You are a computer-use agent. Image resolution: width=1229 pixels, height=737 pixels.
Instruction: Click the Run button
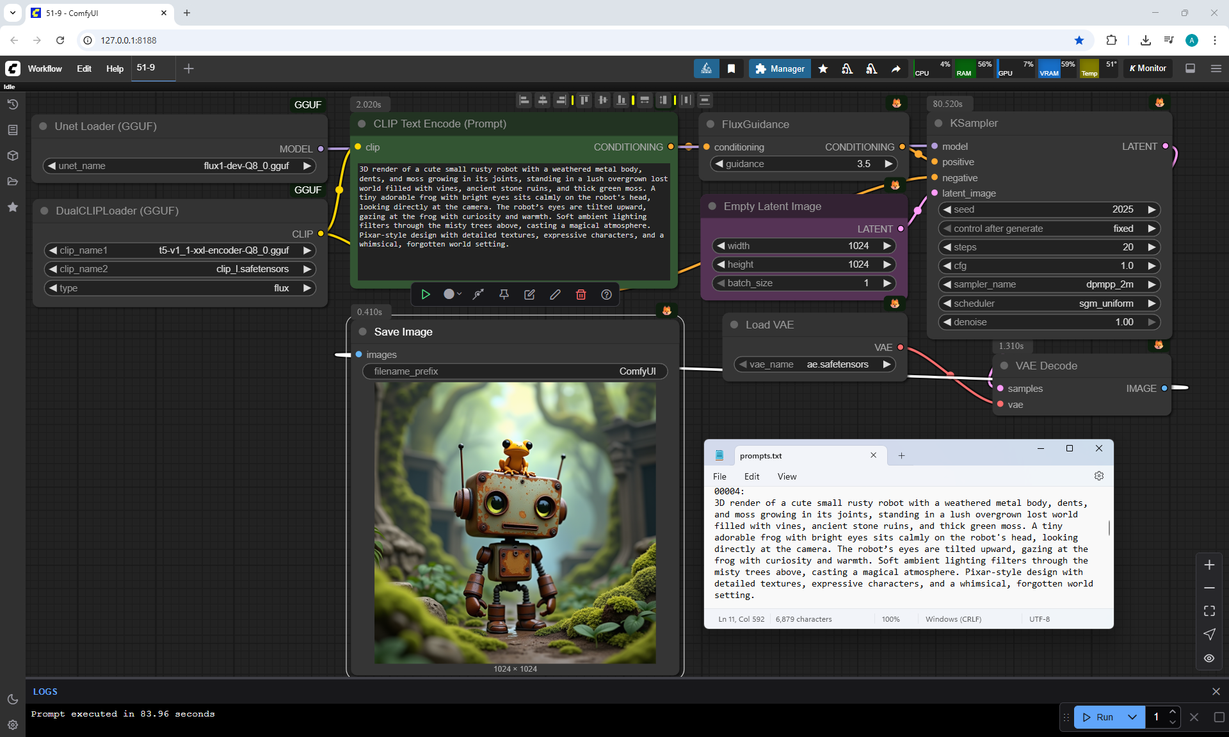[1098, 717]
